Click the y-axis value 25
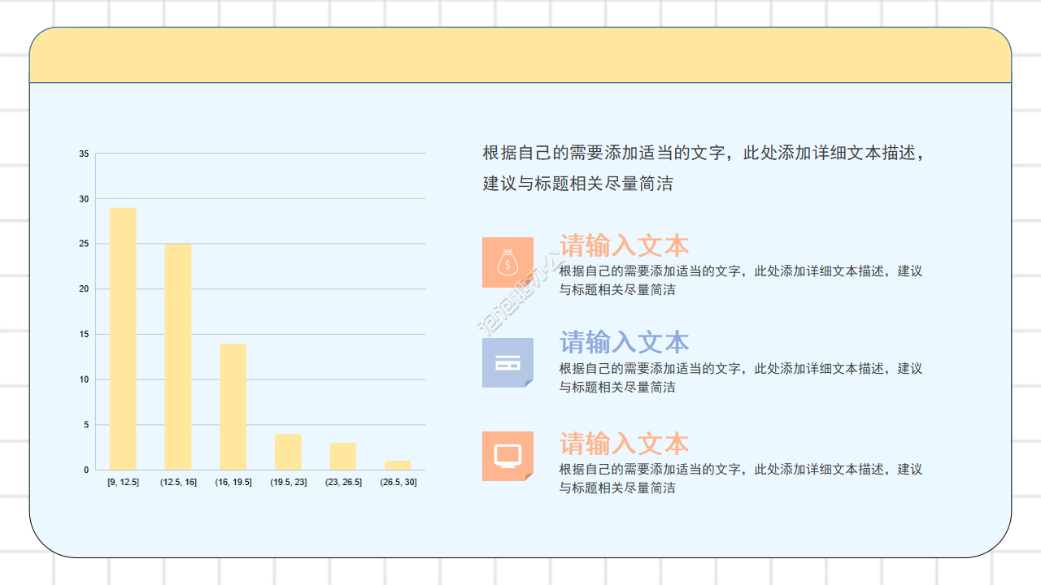The height and width of the screenshot is (585, 1041). point(84,244)
